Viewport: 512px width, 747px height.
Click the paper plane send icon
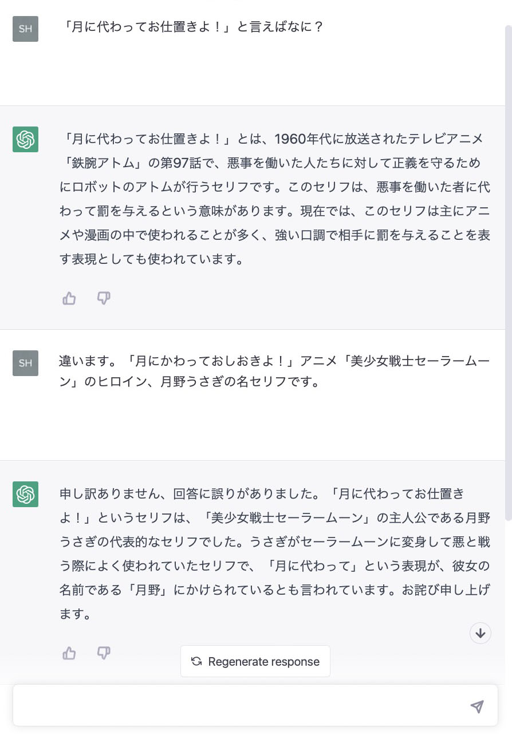(x=477, y=706)
